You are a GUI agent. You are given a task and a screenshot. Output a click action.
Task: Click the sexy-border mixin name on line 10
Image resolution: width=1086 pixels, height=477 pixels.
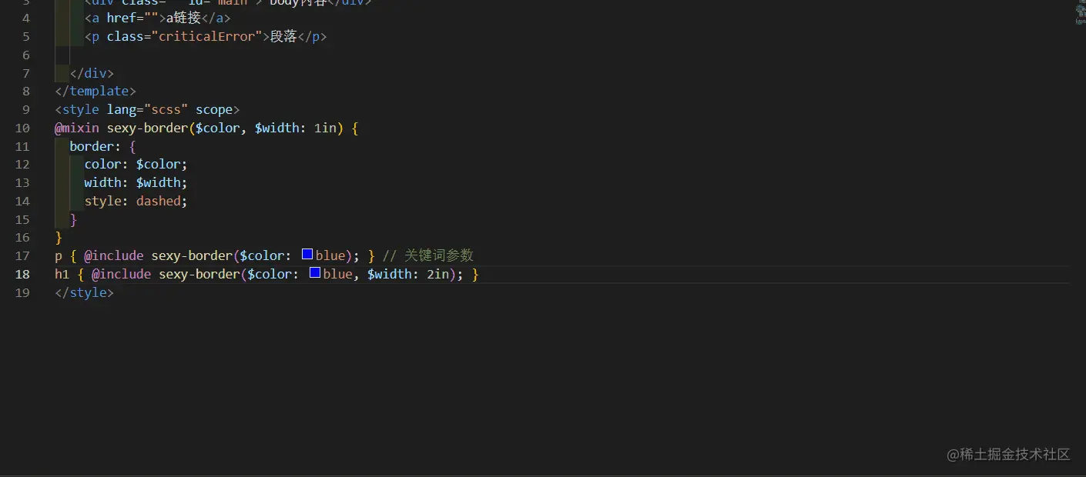(146, 128)
